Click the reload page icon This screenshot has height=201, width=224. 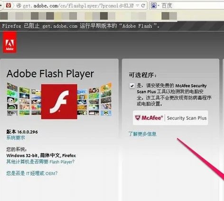(143, 6)
